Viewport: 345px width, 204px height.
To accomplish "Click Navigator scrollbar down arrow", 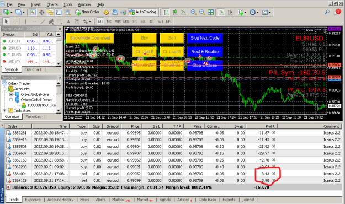I will tap(59, 111).
